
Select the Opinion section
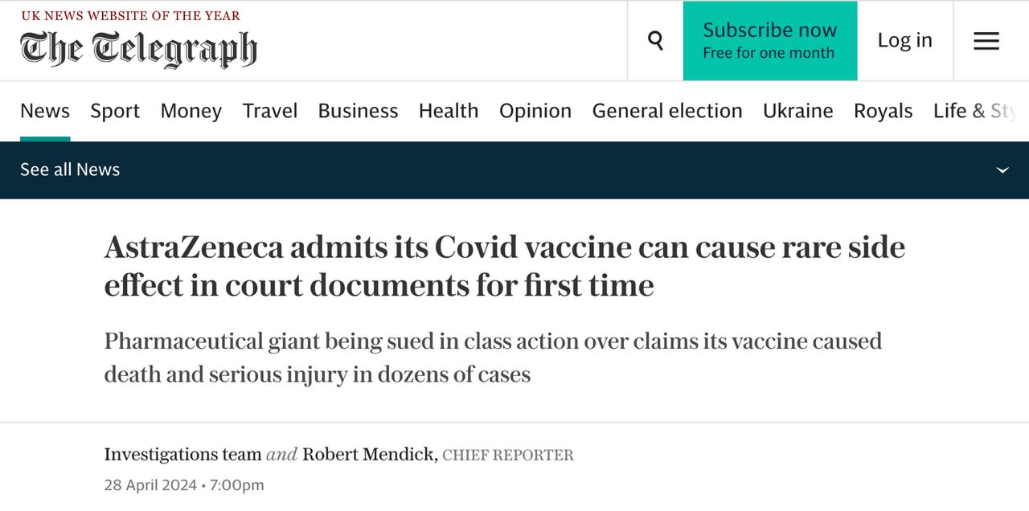(x=535, y=111)
